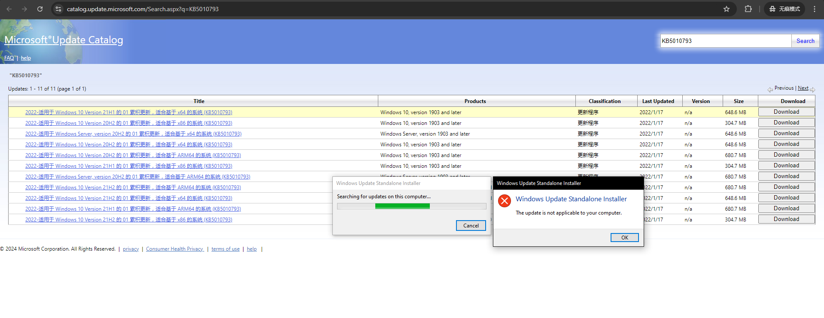Click the Next page arrow icon

pos(812,89)
